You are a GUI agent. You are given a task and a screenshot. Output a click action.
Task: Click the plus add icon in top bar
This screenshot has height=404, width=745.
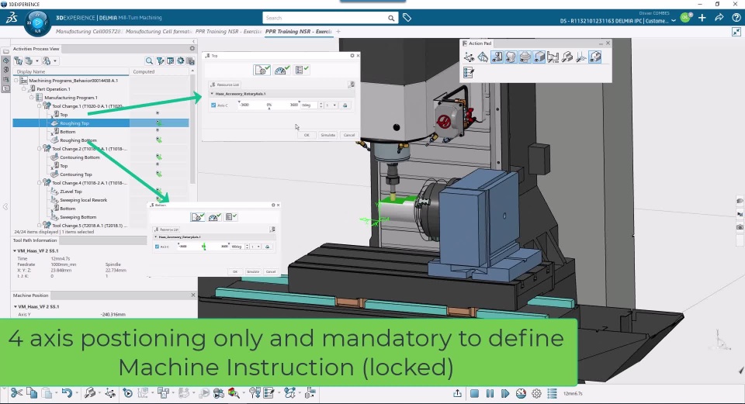click(x=702, y=18)
